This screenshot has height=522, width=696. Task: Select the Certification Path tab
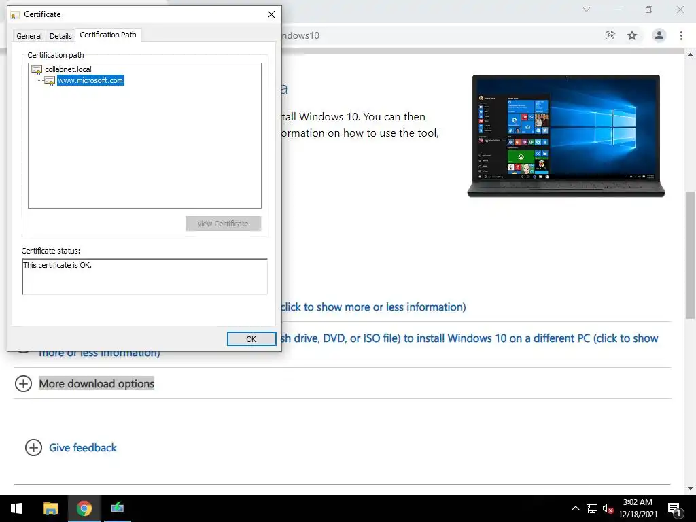click(108, 35)
